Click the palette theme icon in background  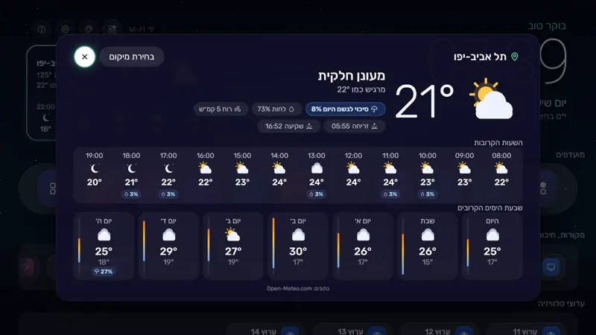89,29
